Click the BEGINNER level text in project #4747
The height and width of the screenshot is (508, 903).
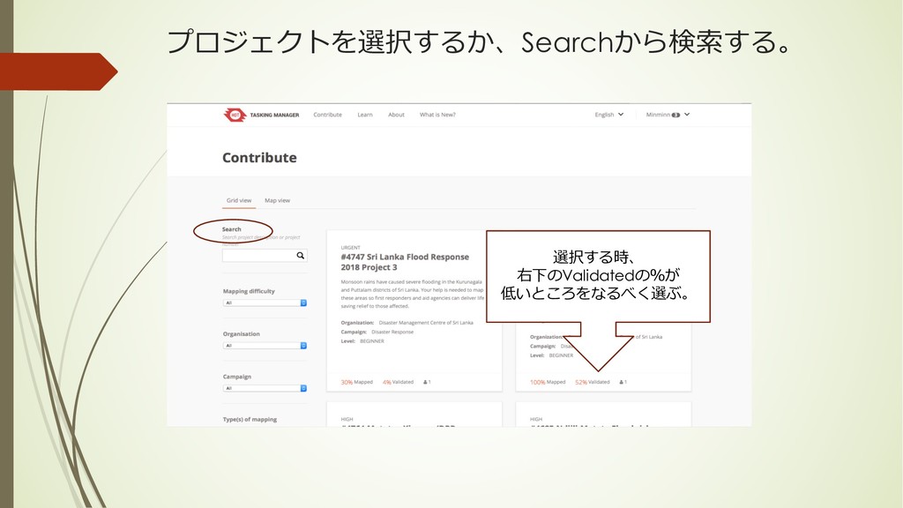[372, 341]
